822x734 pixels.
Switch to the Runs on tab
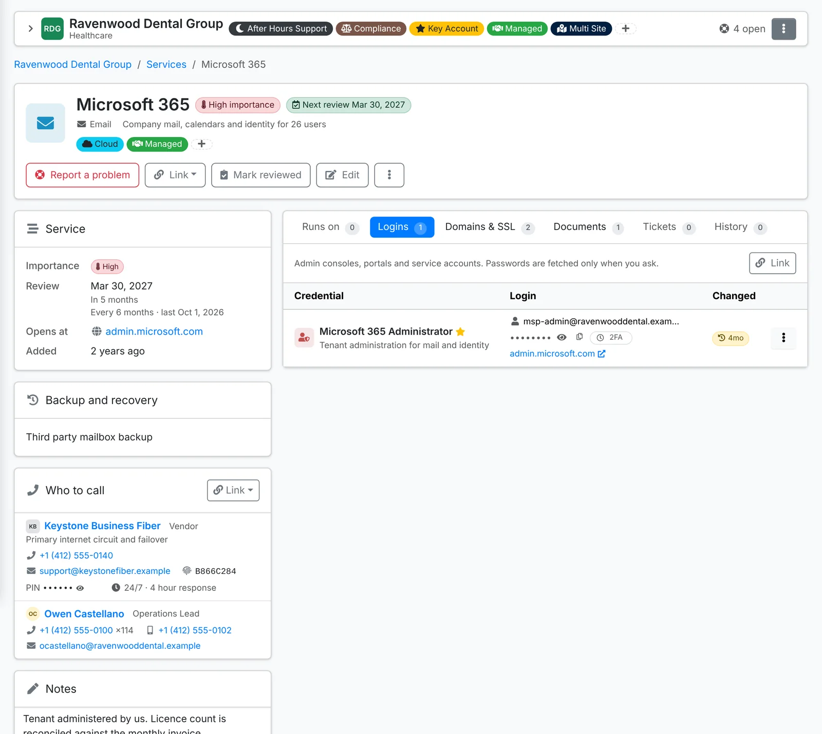[330, 227]
